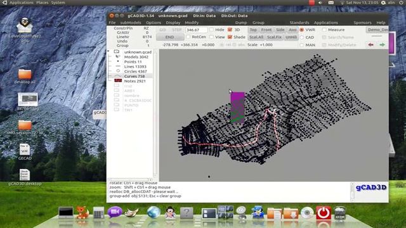Select the unknown.gcad model folder icon
406x228 pixels.
pyautogui.click(x=117, y=52)
